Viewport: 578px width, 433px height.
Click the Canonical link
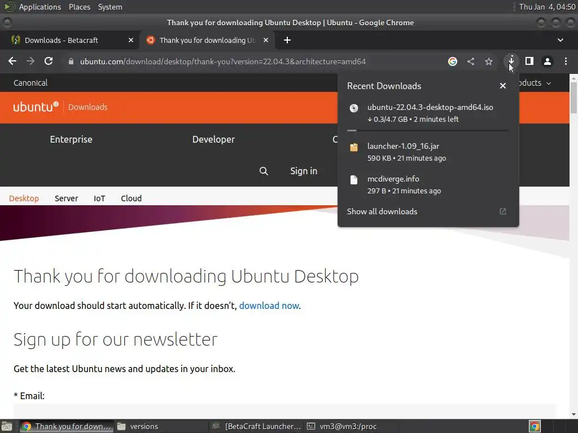tap(30, 83)
